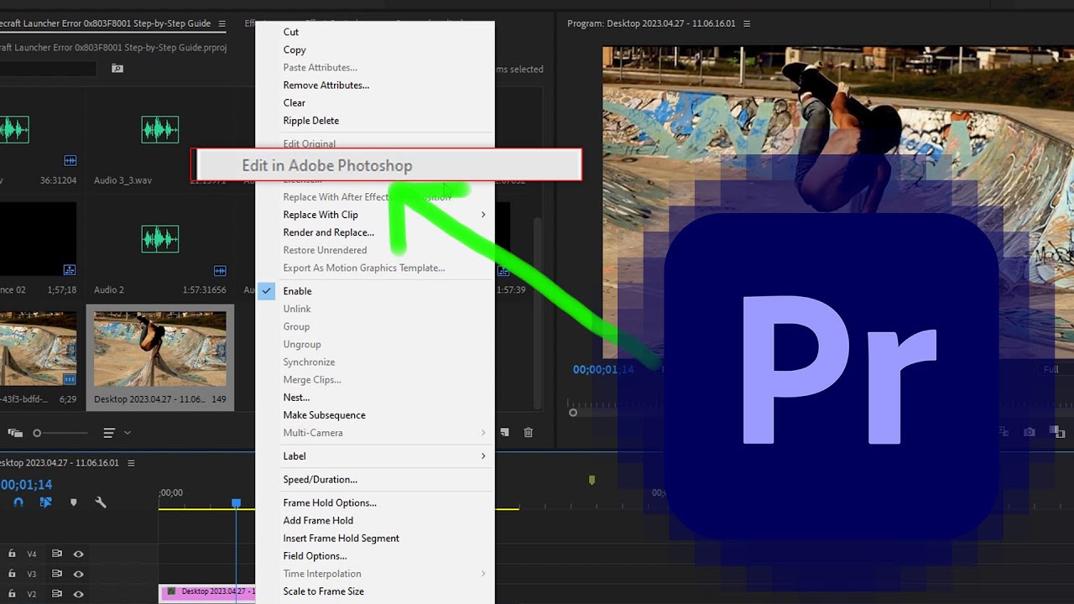1074x604 pixels.
Task: Click sync lock icon on track V2
Action: (x=57, y=594)
